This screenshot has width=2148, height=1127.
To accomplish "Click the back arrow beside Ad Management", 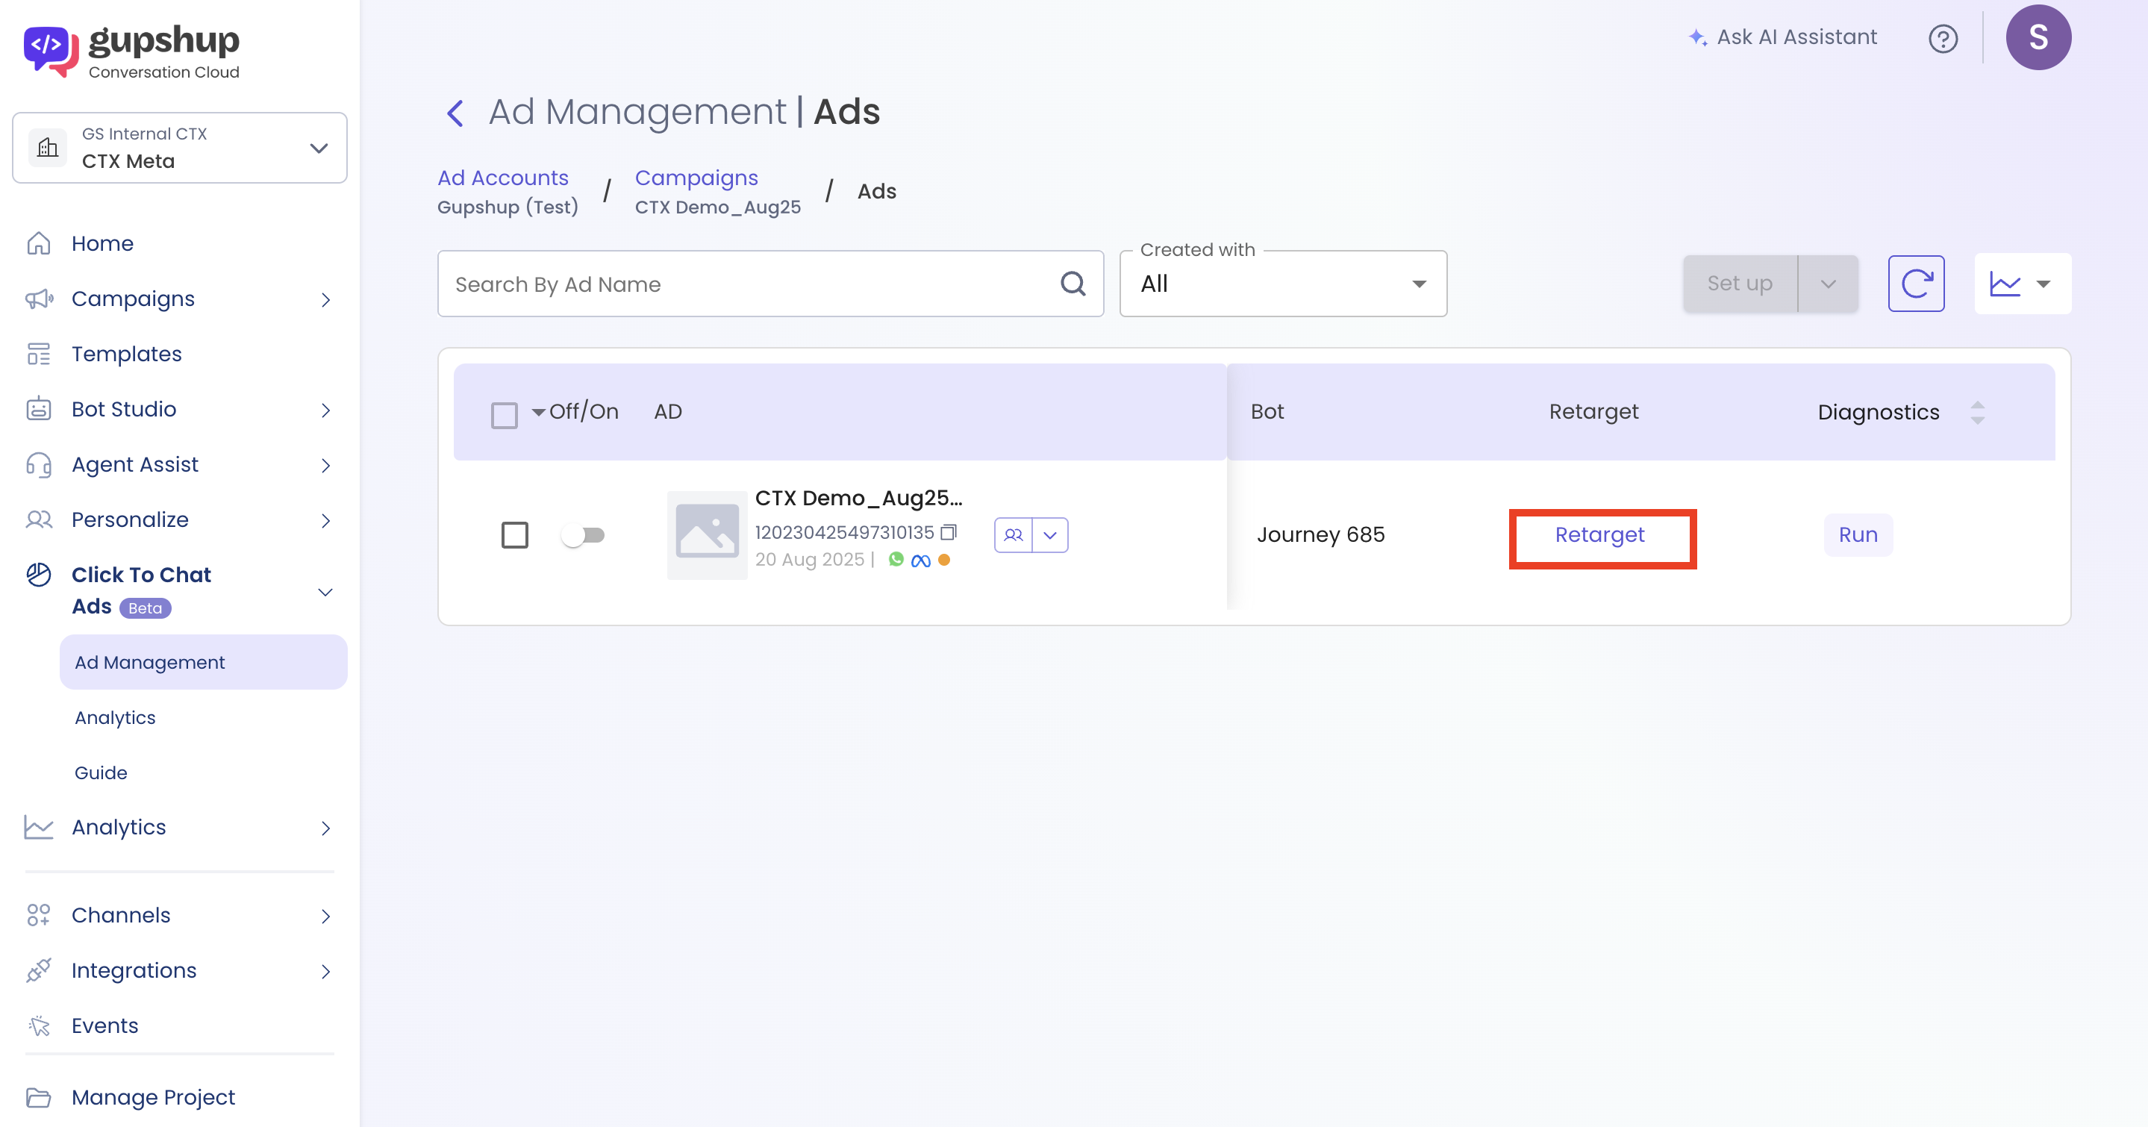I will [455, 113].
